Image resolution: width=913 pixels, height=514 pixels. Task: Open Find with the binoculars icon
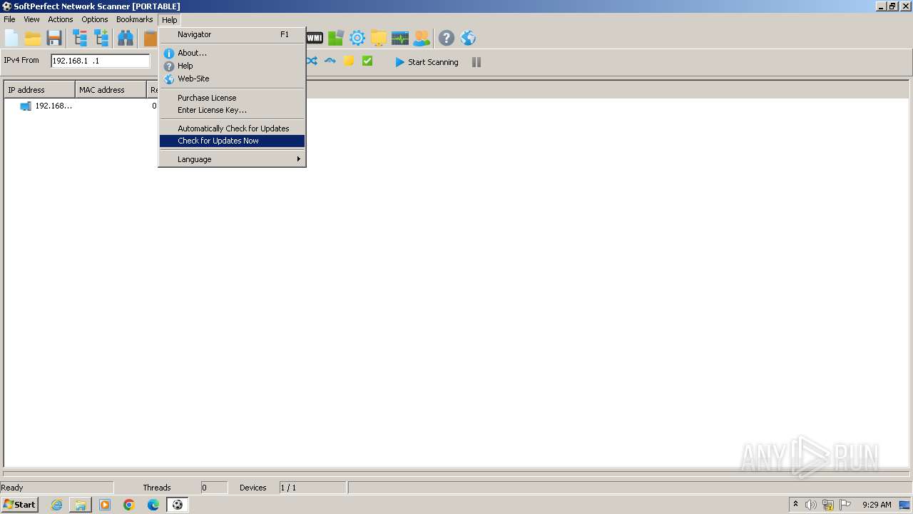point(126,38)
